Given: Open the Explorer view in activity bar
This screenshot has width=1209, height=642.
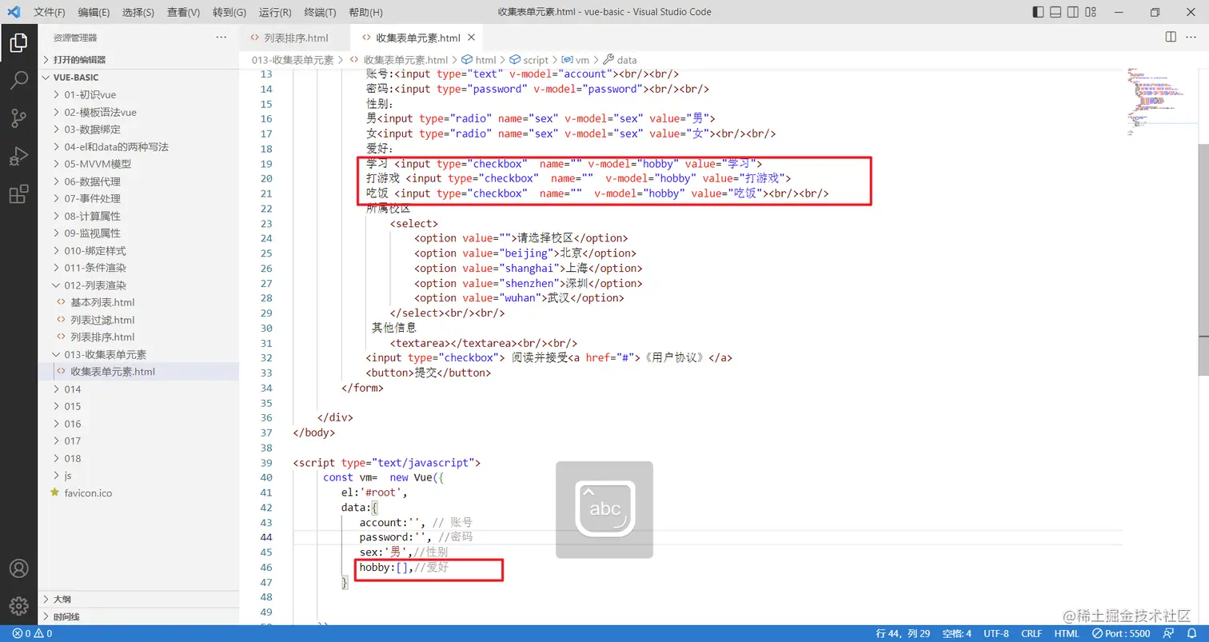Looking at the screenshot, I should click(18, 43).
